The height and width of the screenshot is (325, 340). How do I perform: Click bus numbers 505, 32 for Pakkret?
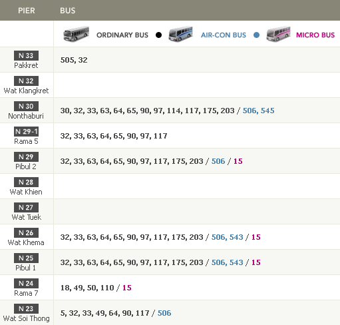point(74,60)
